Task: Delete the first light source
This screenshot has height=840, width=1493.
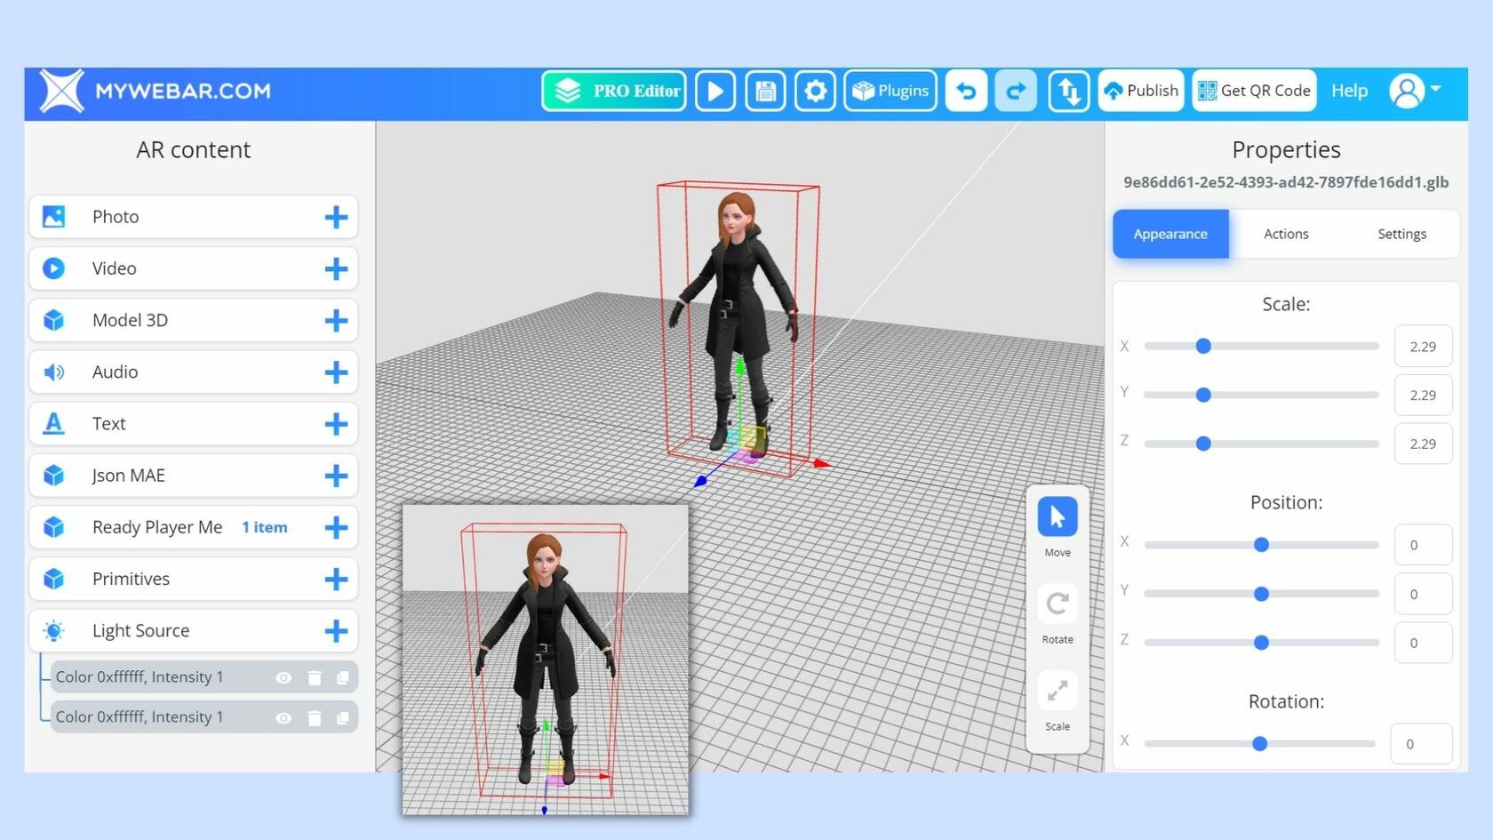Action: point(314,676)
